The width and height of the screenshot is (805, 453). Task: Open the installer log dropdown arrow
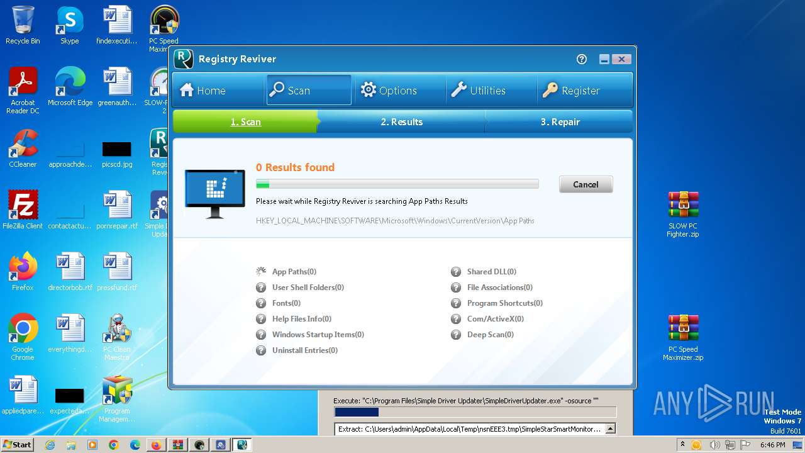[x=609, y=429]
